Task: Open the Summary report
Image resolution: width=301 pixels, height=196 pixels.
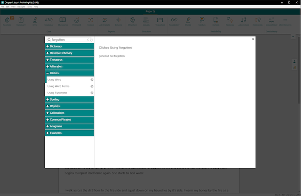Action: point(21,21)
